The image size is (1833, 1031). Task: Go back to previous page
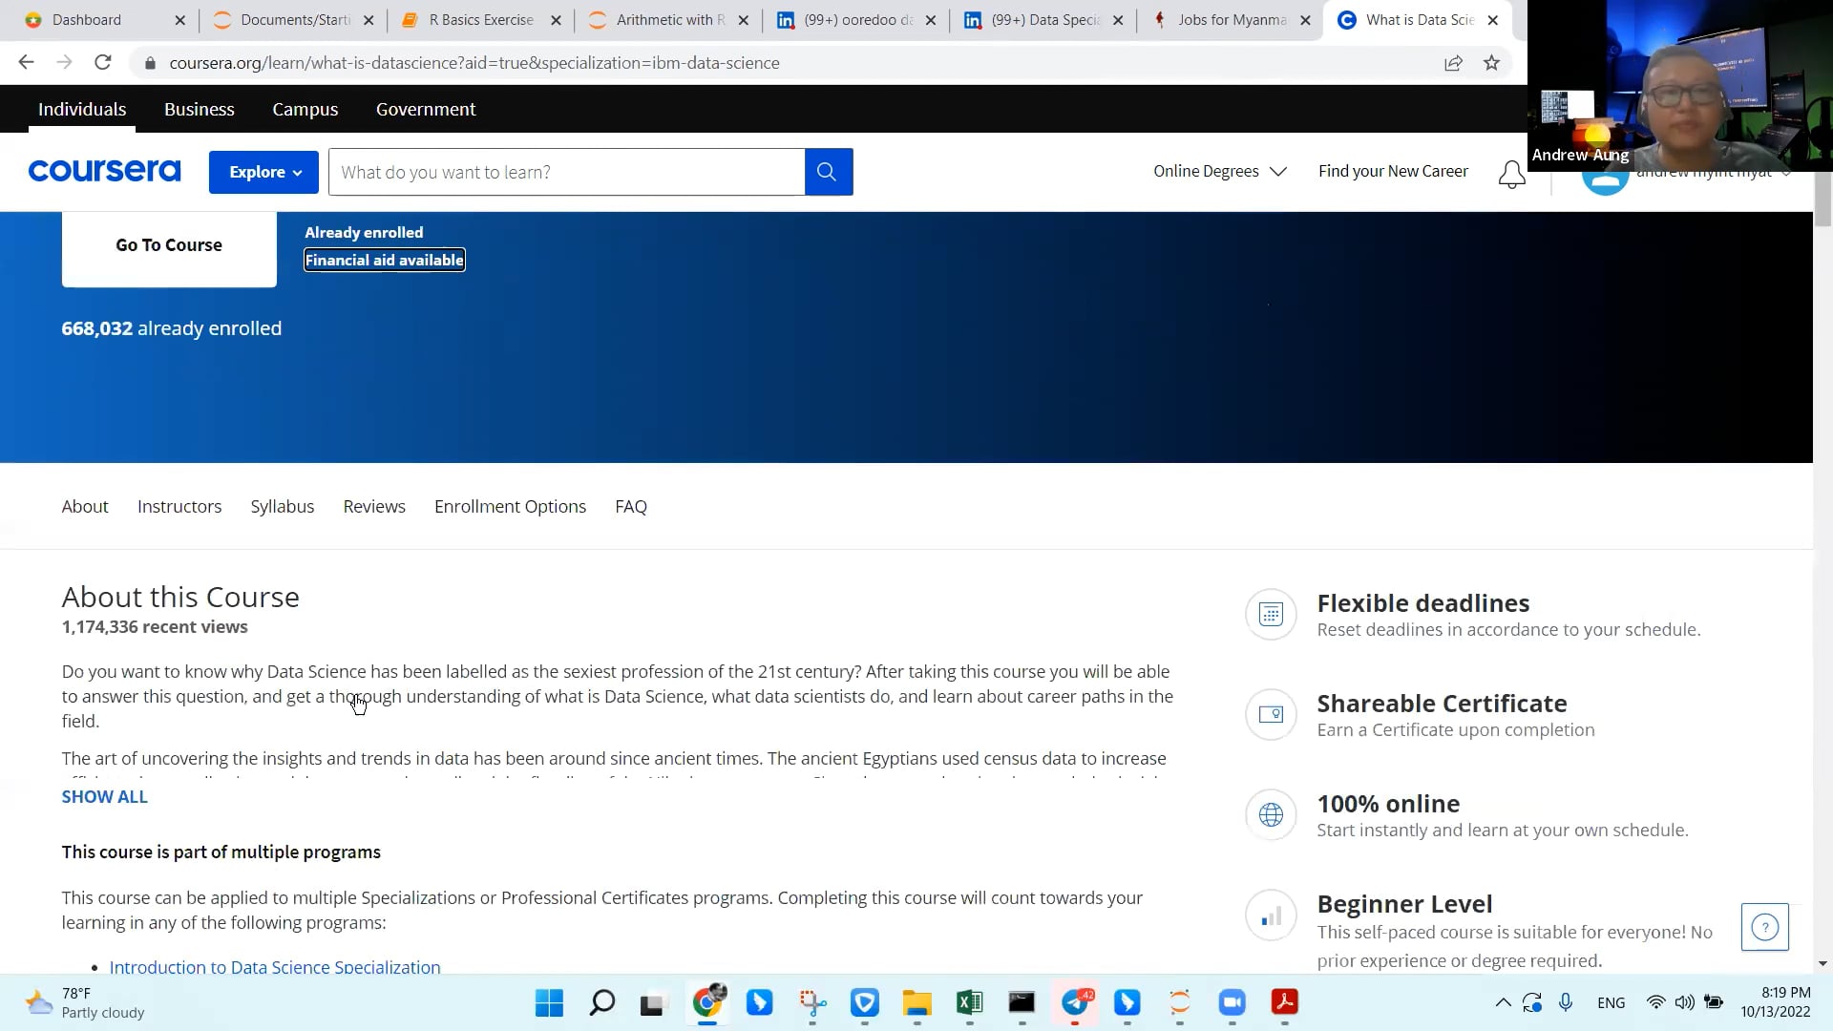pos(26,63)
